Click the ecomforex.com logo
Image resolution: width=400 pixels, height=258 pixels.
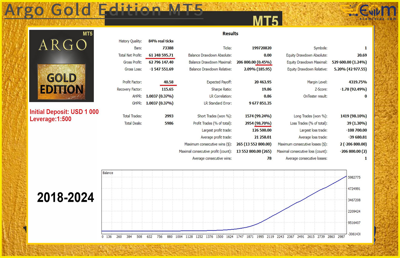369,12
